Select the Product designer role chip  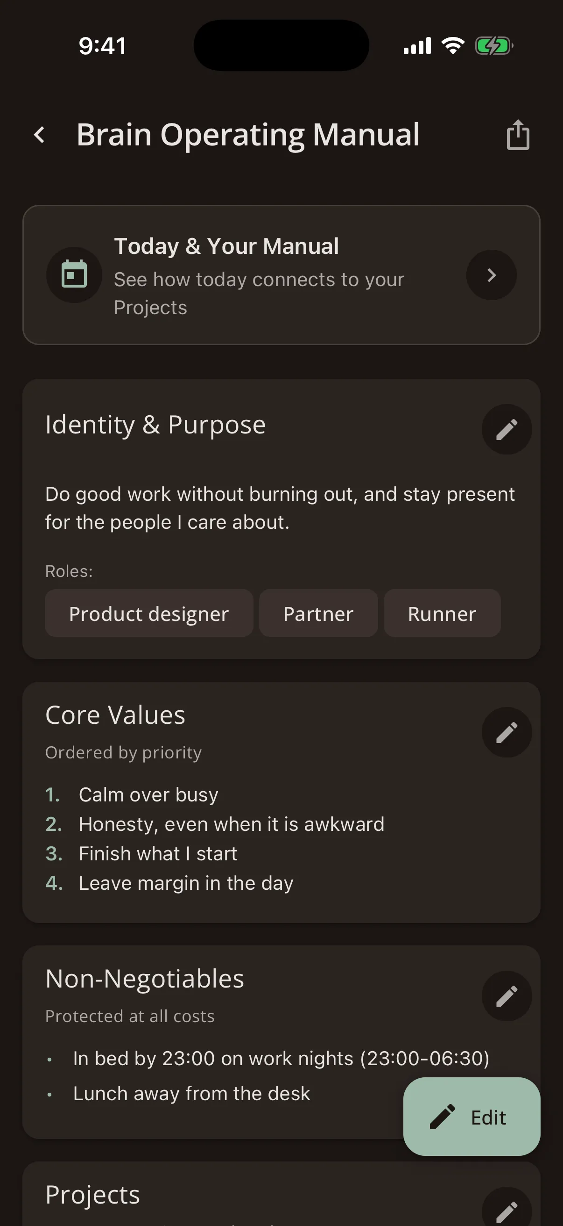(149, 613)
